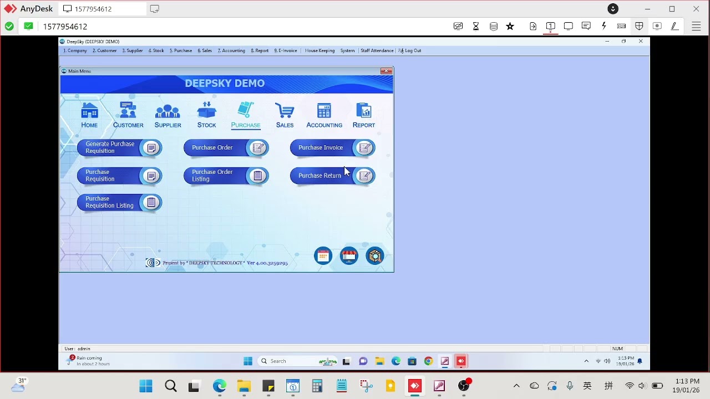Open the 5. Purchase menu
This screenshot has height=399, width=710.
(181, 50)
